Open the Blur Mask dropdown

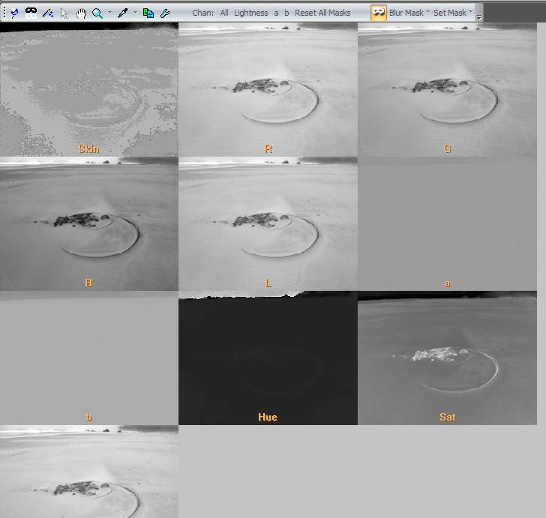point(409,13)
